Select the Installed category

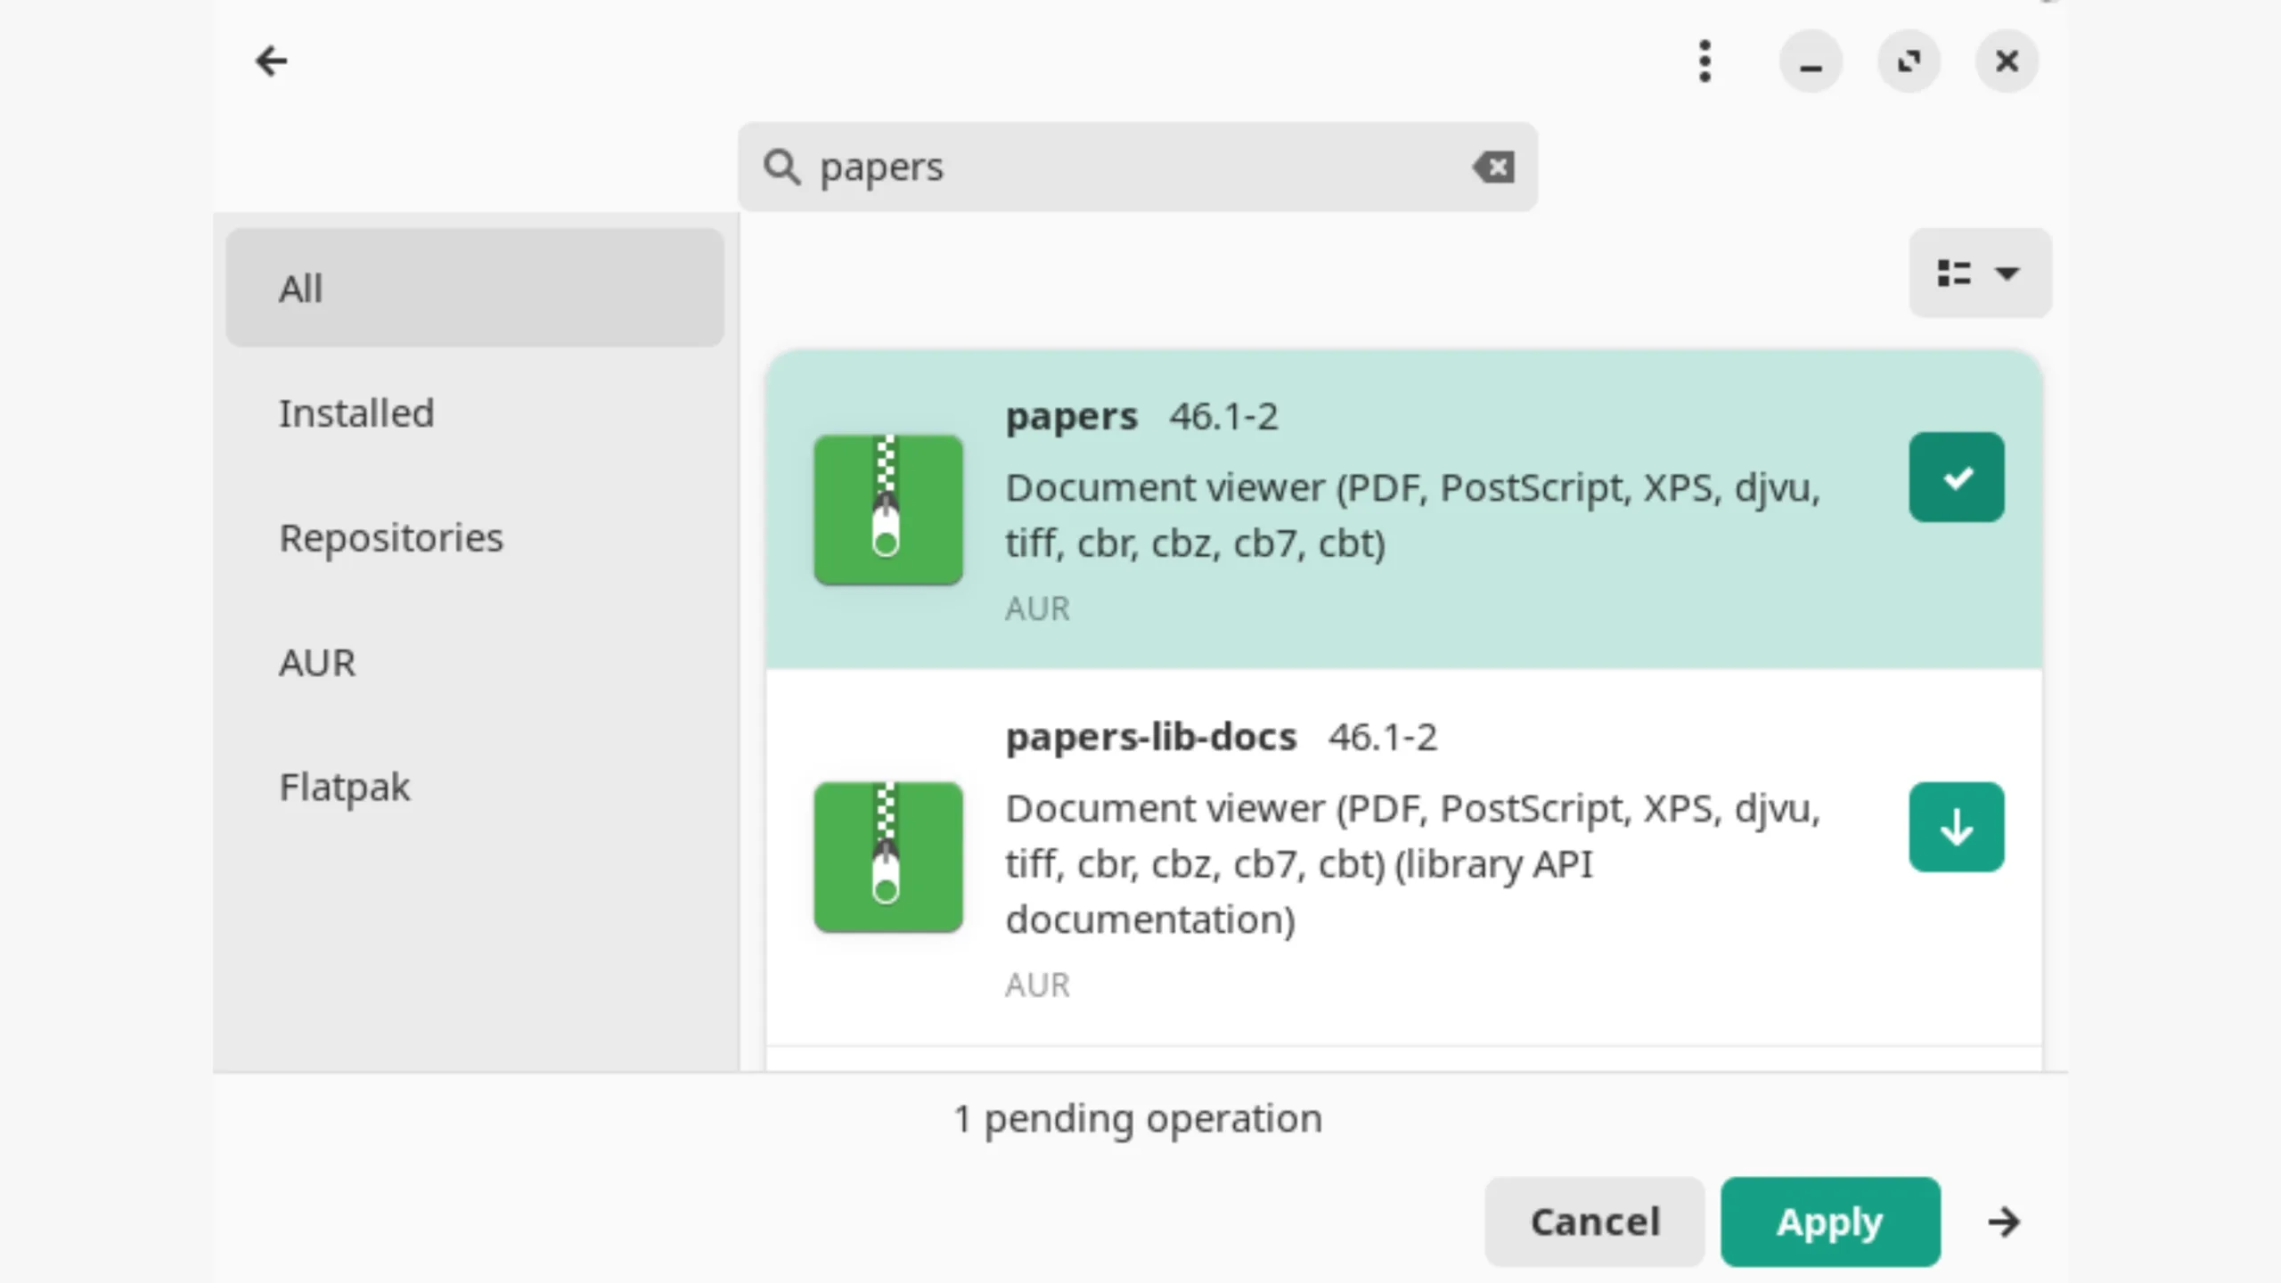pos(475,413)
